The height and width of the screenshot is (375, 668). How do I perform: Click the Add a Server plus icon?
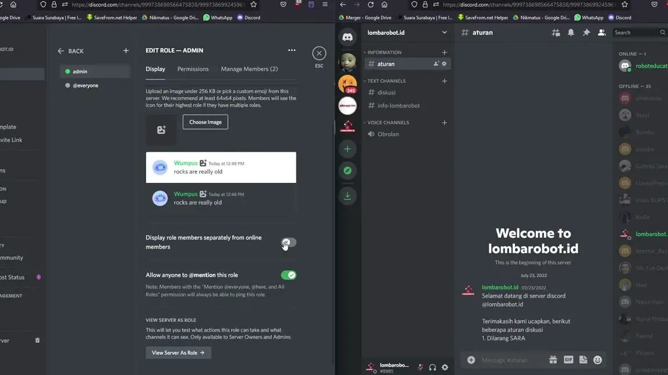click(x=348, y=149)
